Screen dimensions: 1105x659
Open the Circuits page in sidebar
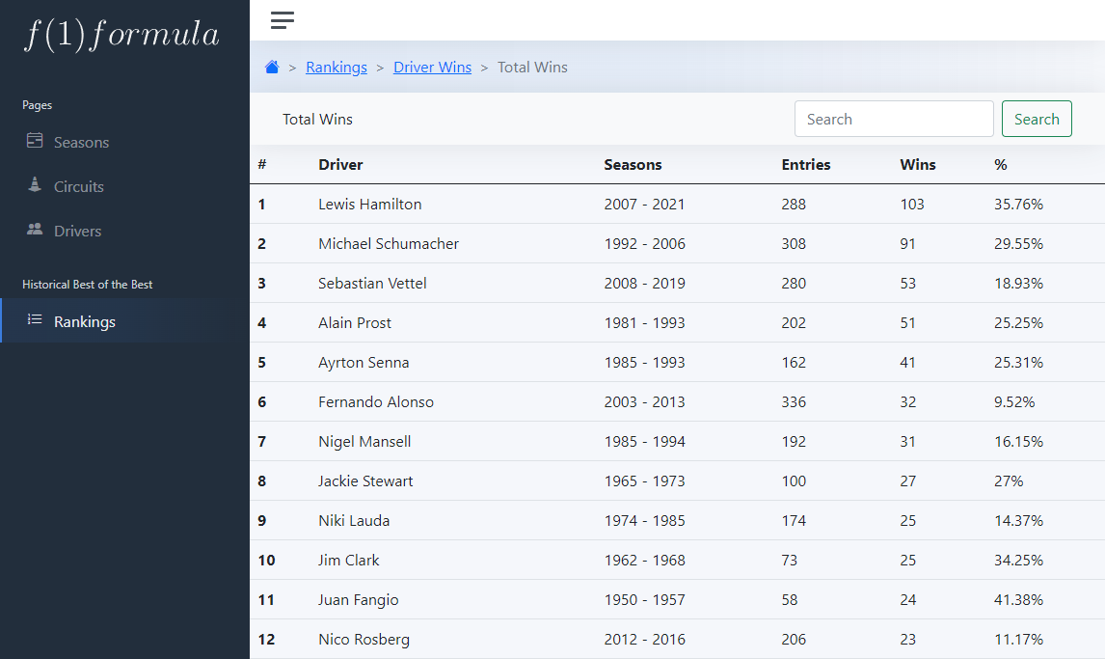(x=78, y=187)
